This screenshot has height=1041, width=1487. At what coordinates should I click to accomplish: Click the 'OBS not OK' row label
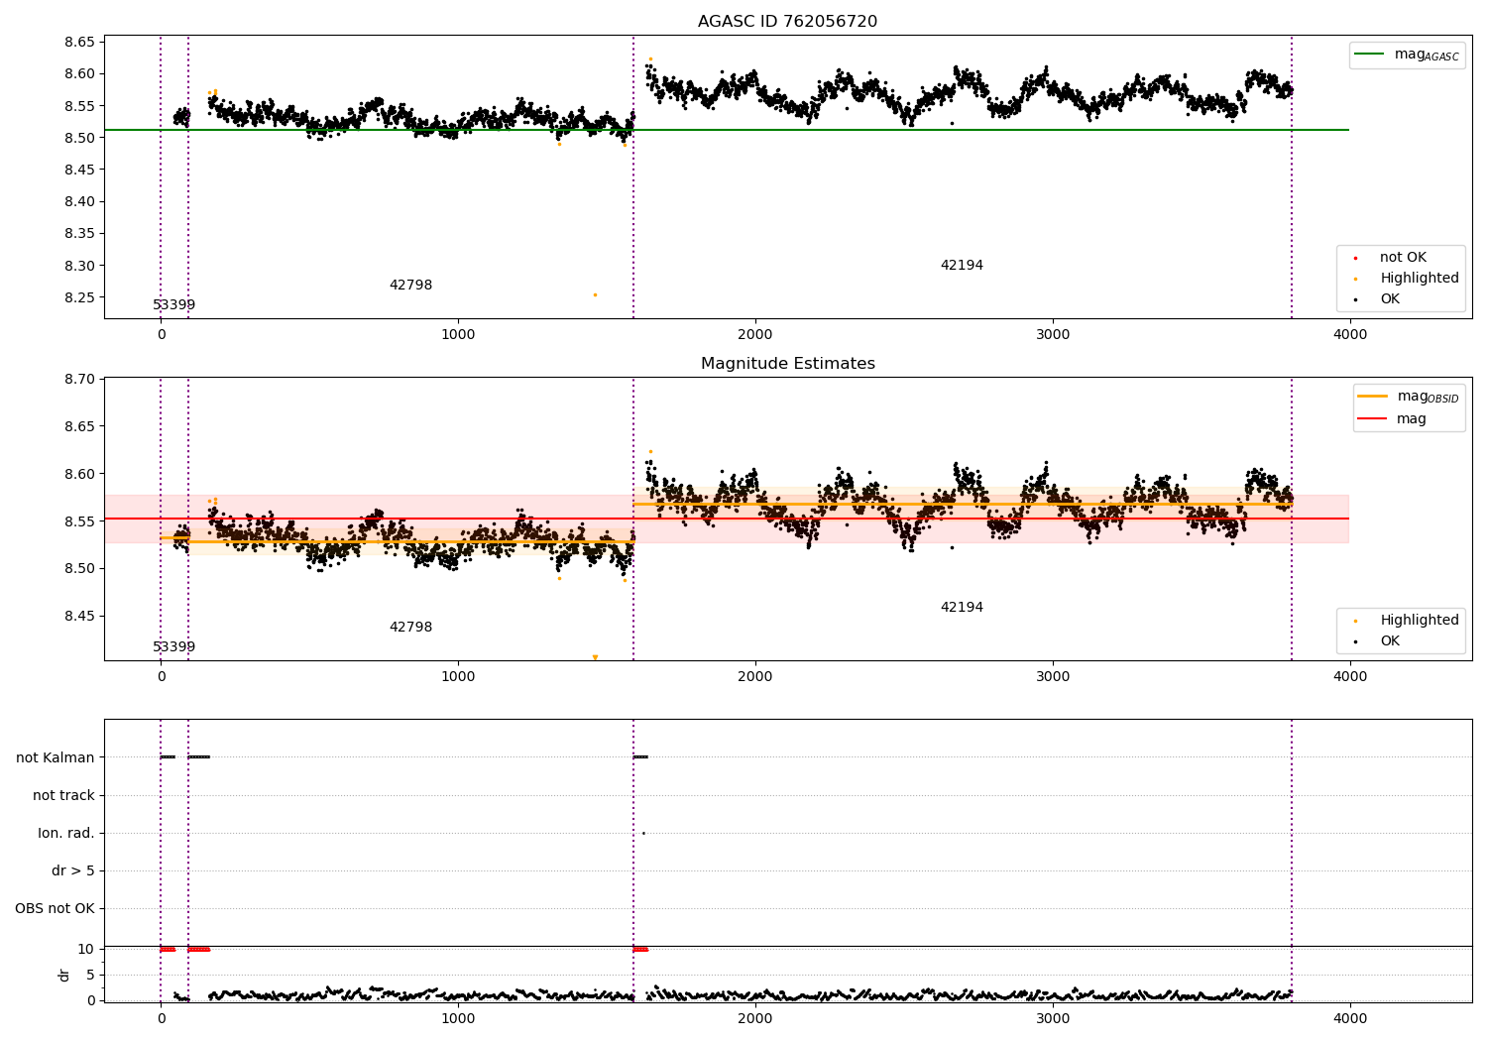click(x=55, y=908)
